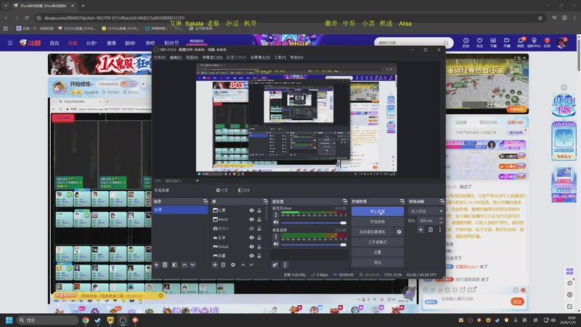Open source properties gear in Sources toolbar
Image resolution: width=581 pixels, height=327 pixels.
coord(232,265)
